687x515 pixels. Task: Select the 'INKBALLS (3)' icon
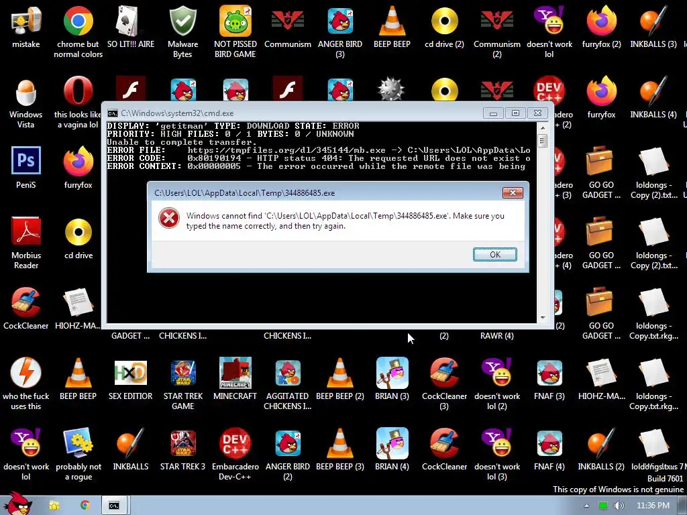tap(653, 27)
